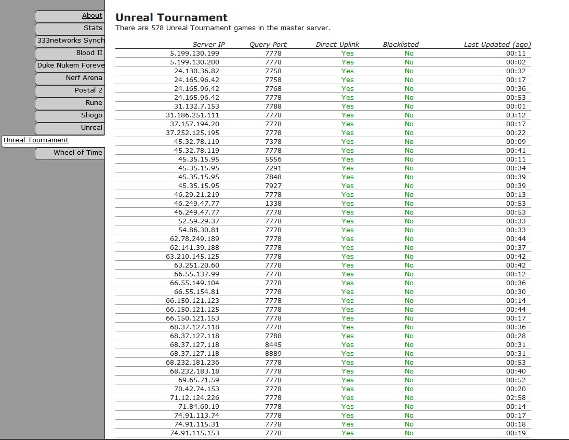Viewport: 569px width, 440px height.
Task: Go to the Stats sidebar tab
Action: click(x=70, y=28)
